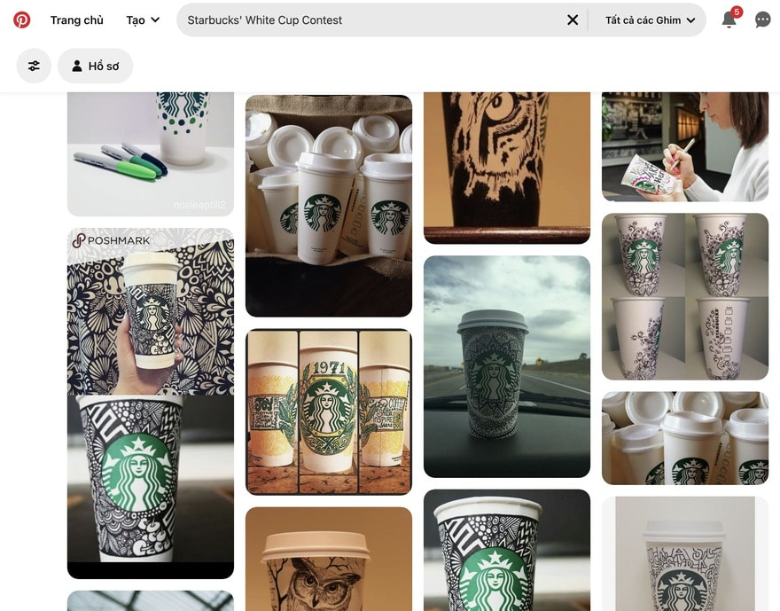The height and width of the screenshot is (611, 780).
Task: Open the cup with Sharpie markers pin
Action: coord(150,153)
